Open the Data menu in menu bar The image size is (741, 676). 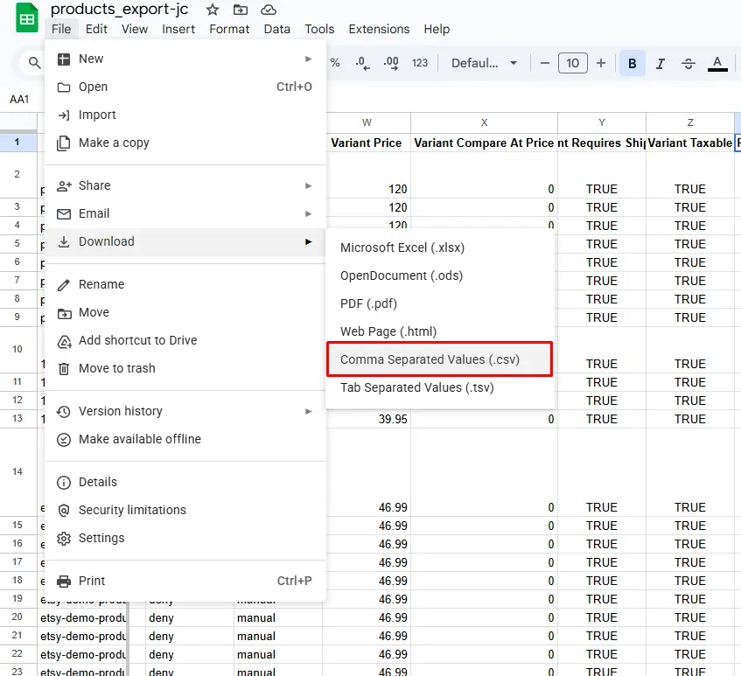pos(276,29)
